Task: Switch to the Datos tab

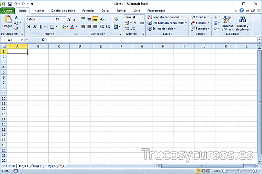Action: pyautogui.click(x=106, y=11)
